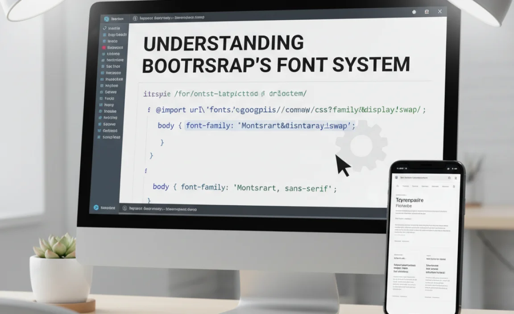Image resolution: width=514 pixels, height=314 pixels.
Task: Click the status icon in the bottom status bar
Action: pyautogui.click(x=97, y=207)
